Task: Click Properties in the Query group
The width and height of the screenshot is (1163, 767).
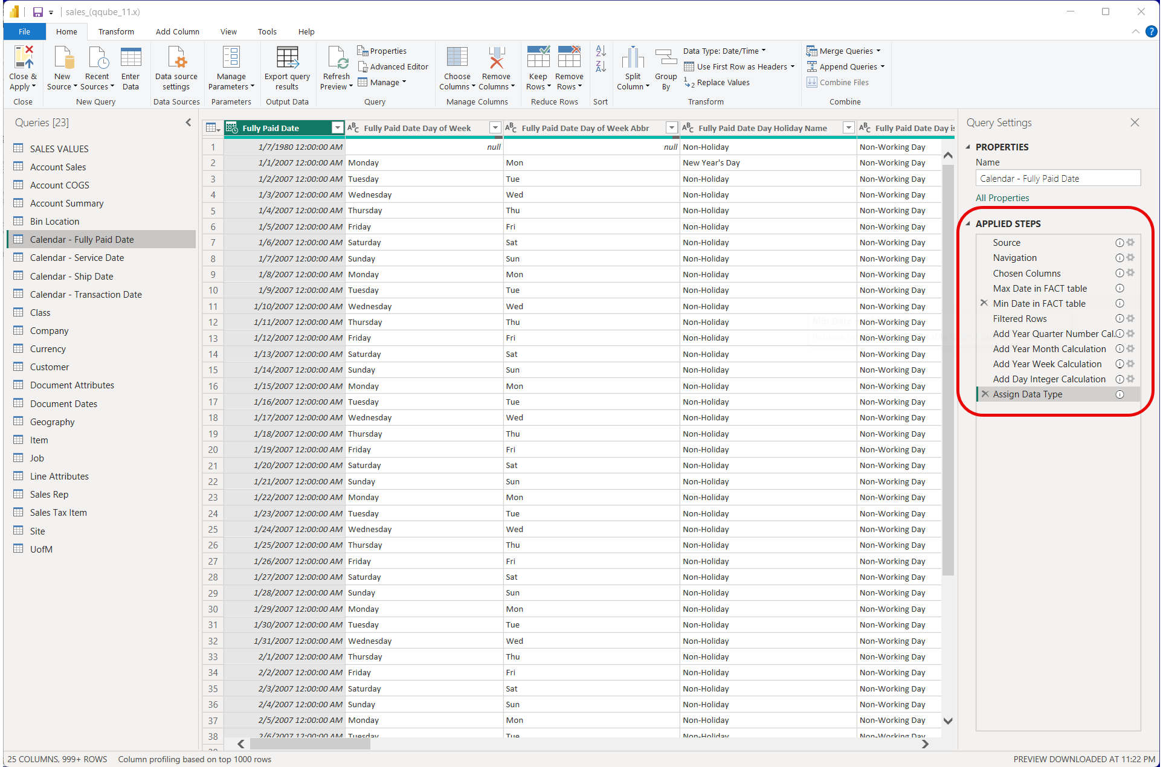Action: (x=382, y=51)
